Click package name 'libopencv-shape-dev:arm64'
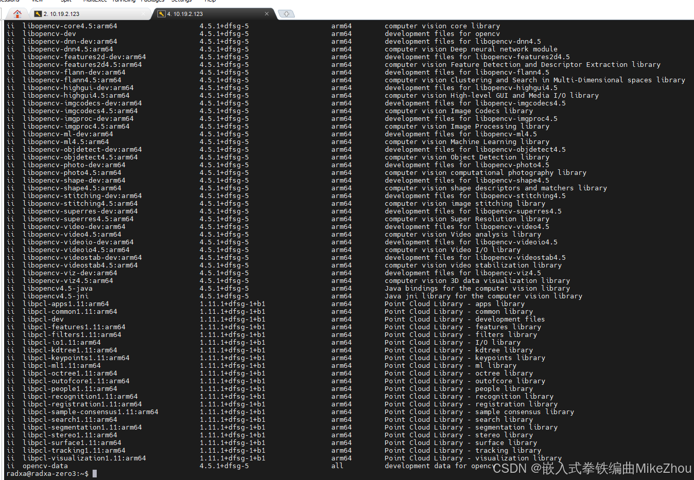The image size is (694, 480). coord(74,180)
